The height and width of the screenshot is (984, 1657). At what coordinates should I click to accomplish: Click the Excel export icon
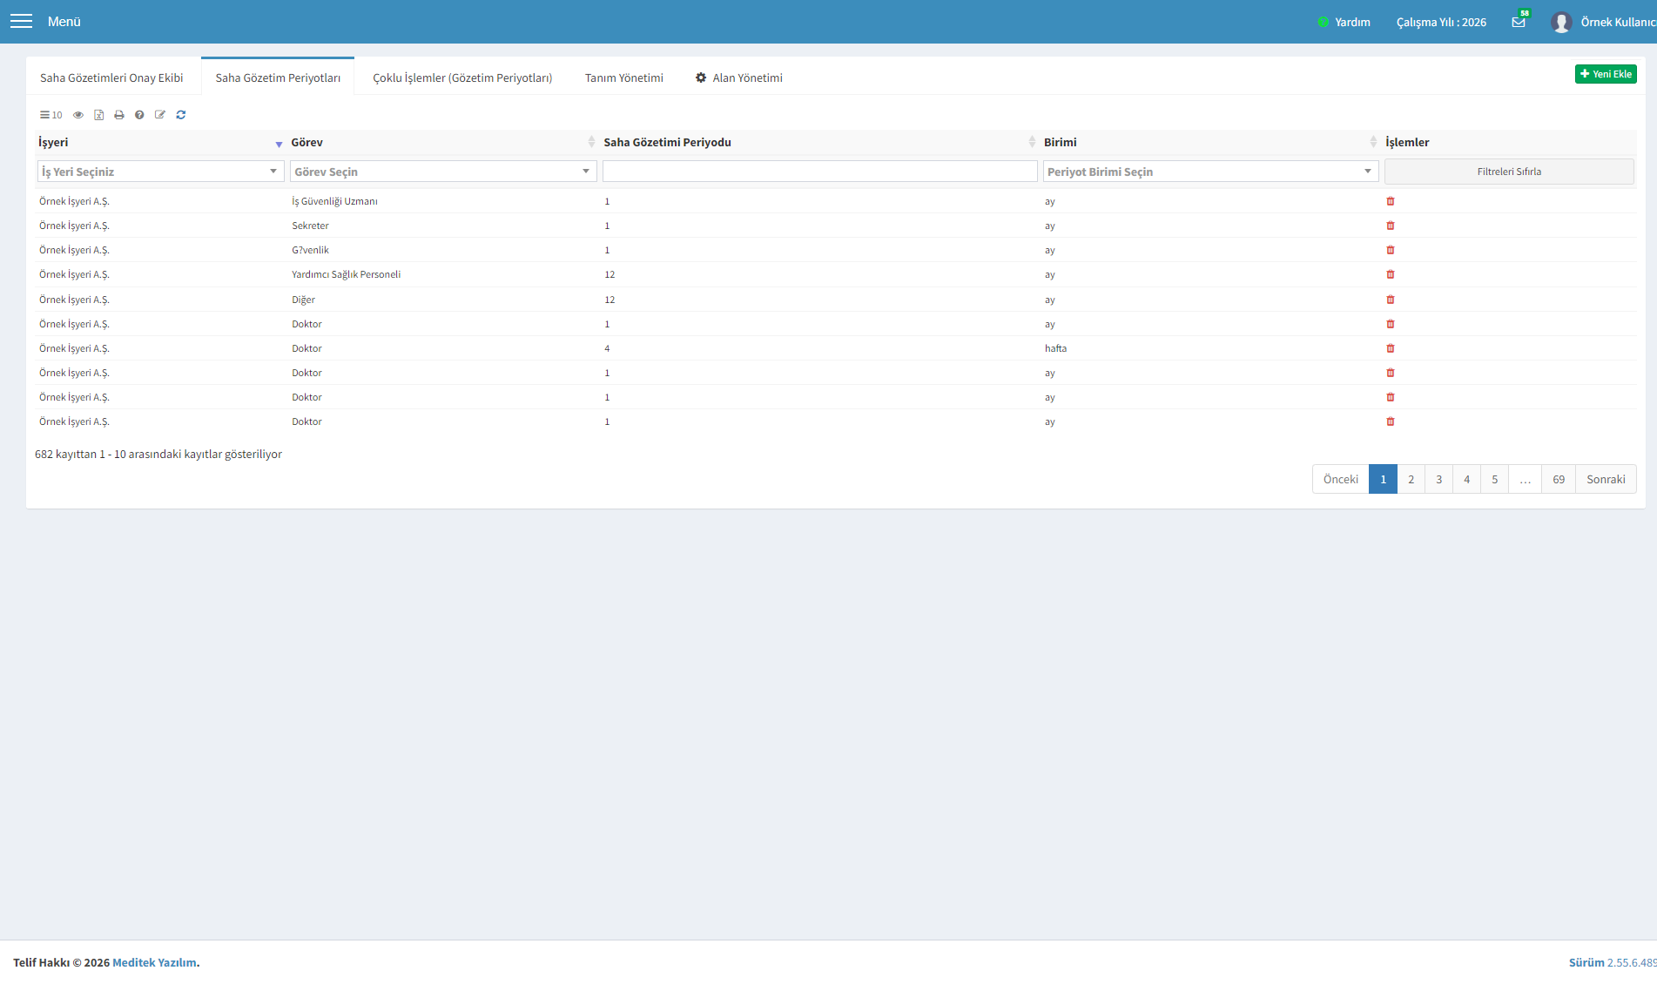click(99, 115)
